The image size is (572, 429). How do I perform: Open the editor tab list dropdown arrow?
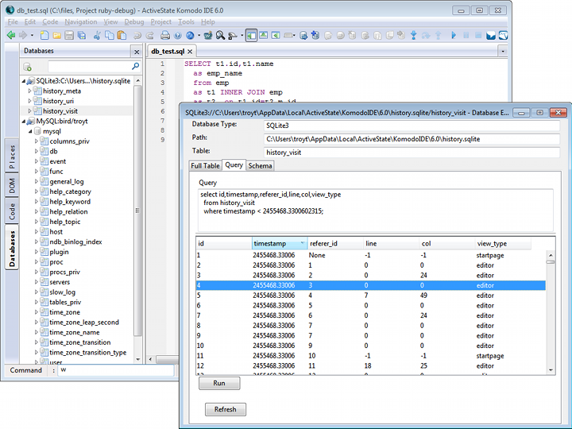click(x=502, y=51)
